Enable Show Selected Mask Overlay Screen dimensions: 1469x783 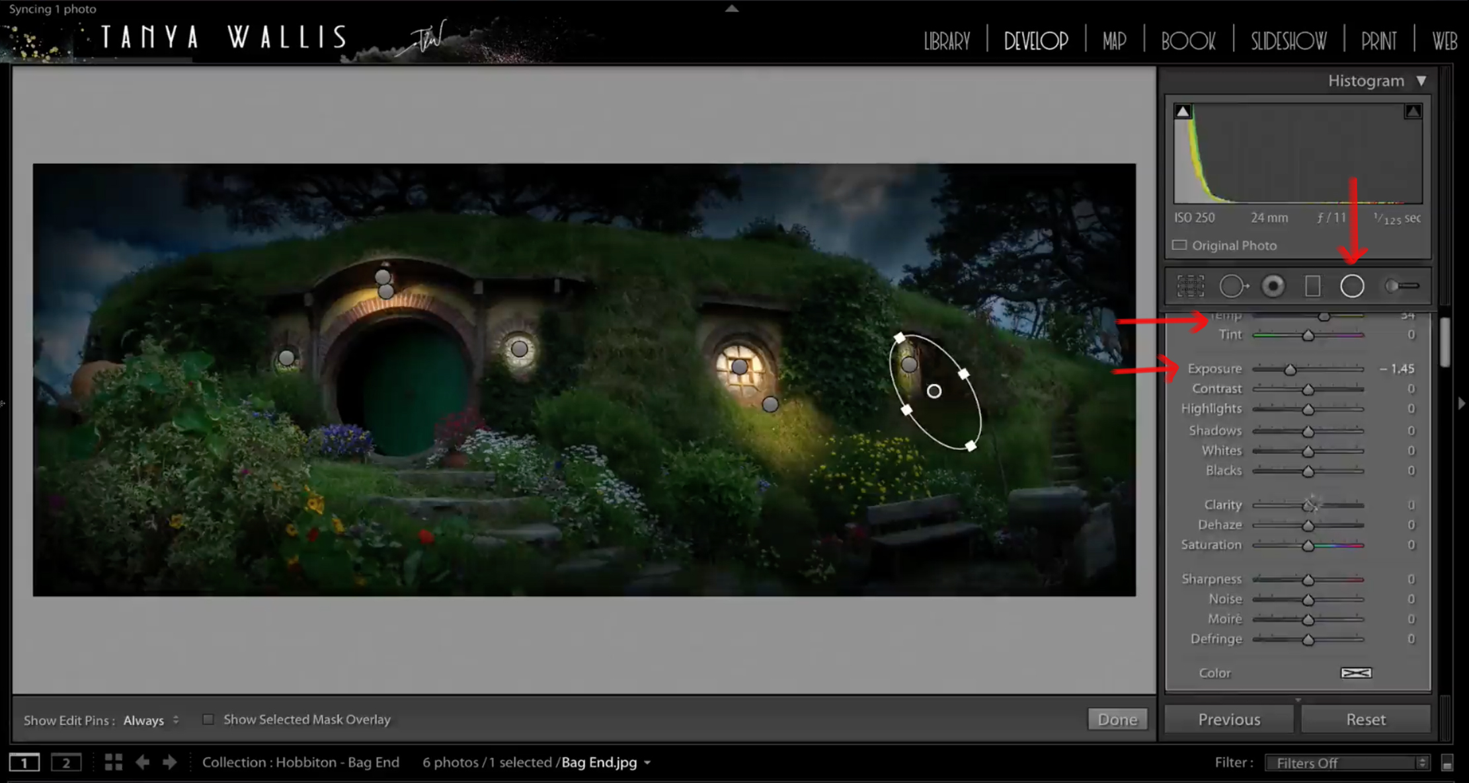208,720
